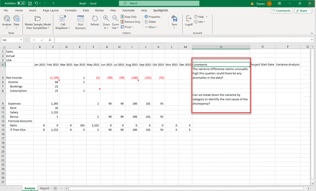316x191 pixels.
Task: Select the column N header
Action: point(221,47)
